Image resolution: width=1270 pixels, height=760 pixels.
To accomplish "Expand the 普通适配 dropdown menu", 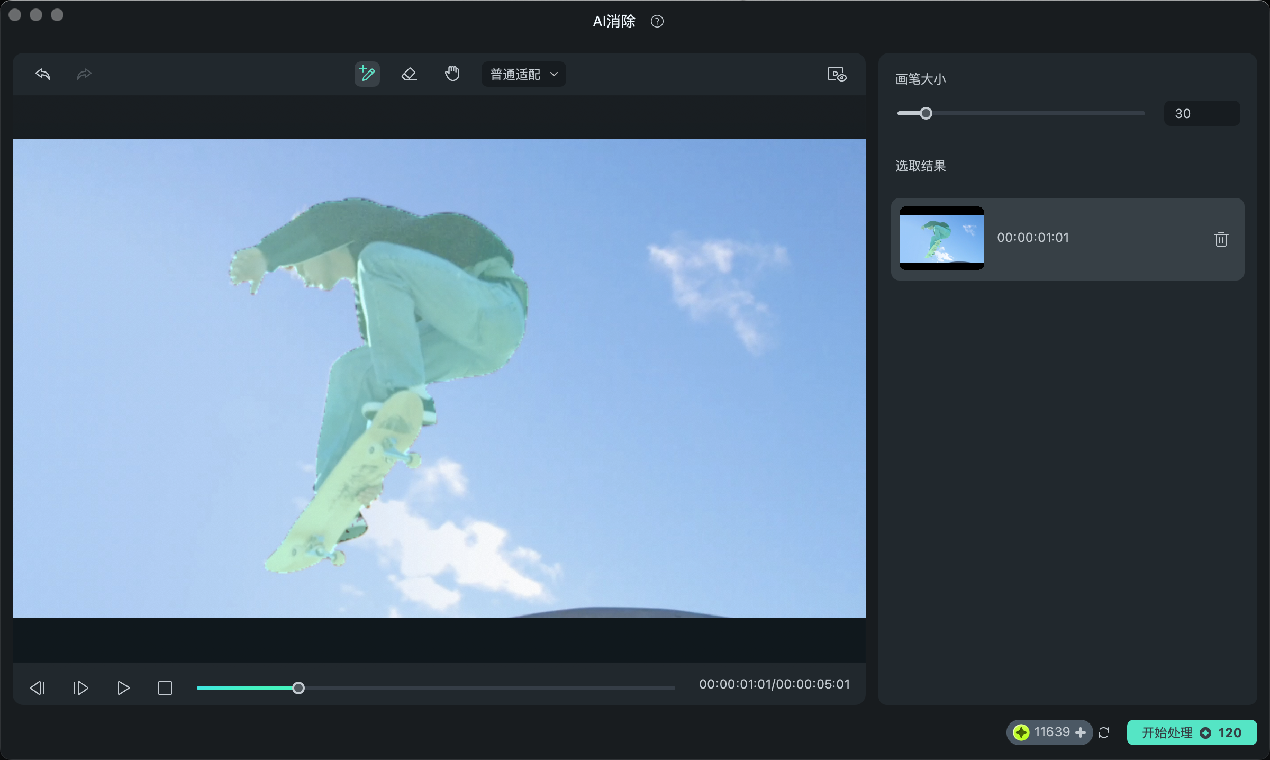I will click(x=524, y=74).
